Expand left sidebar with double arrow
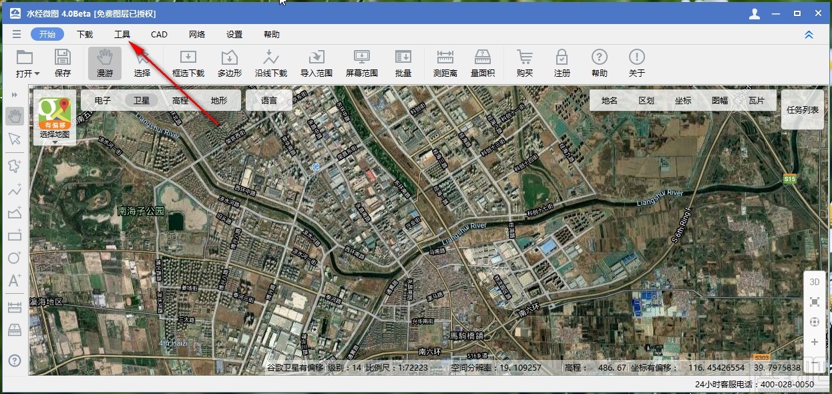 (15, 94)
